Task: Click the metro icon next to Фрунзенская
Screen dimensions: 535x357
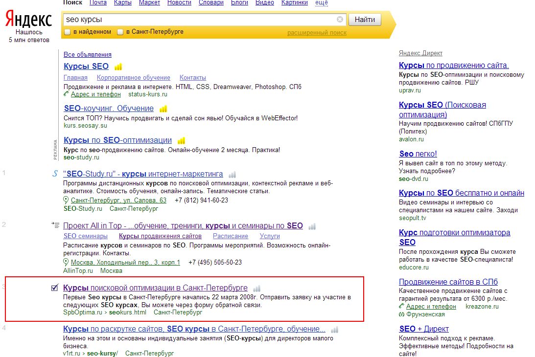Action: point(401,314)
